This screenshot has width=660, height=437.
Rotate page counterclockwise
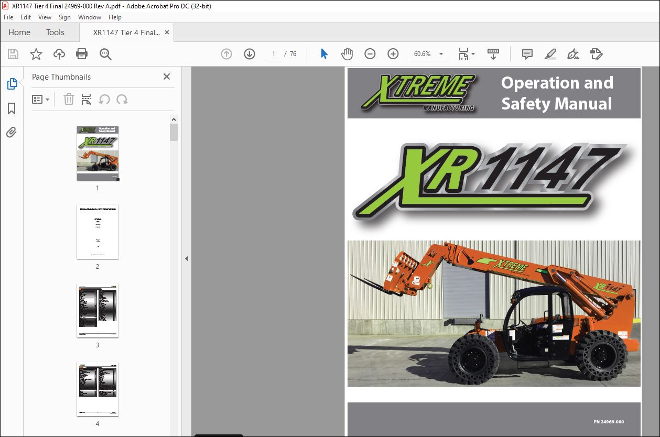tap(104, 100)
